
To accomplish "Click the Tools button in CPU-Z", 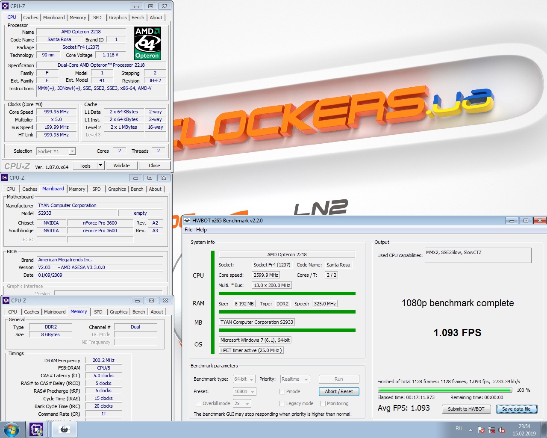I will 85,166.
